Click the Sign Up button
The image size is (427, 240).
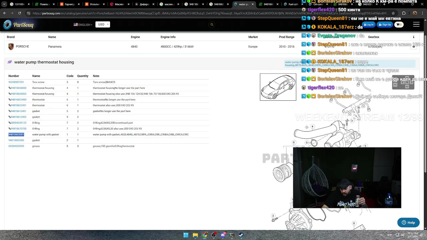tap(385, 25)
